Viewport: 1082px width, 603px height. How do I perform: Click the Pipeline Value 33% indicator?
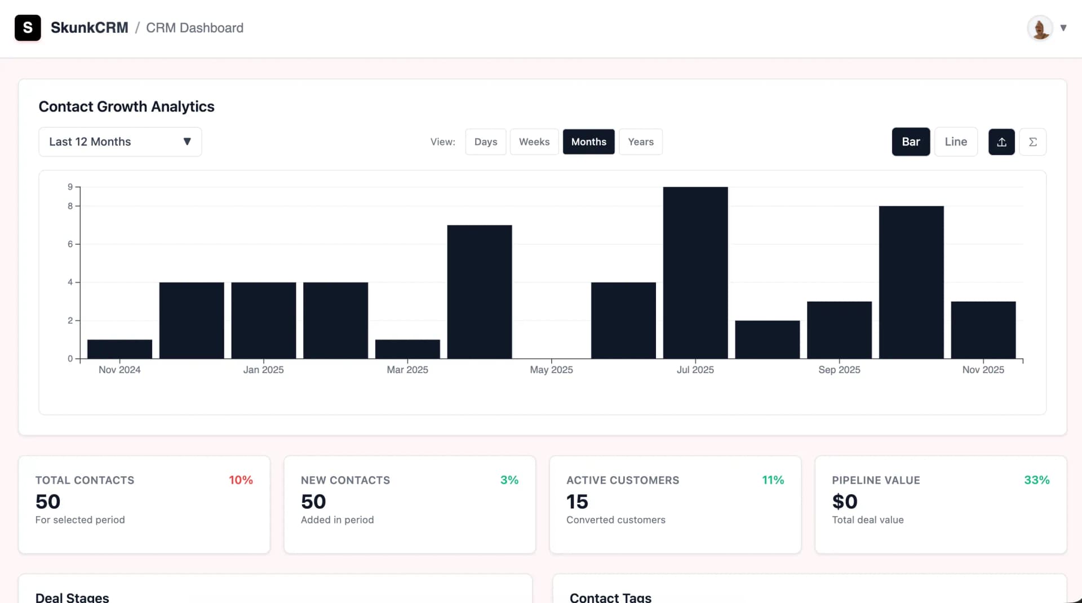[1037, 480]
